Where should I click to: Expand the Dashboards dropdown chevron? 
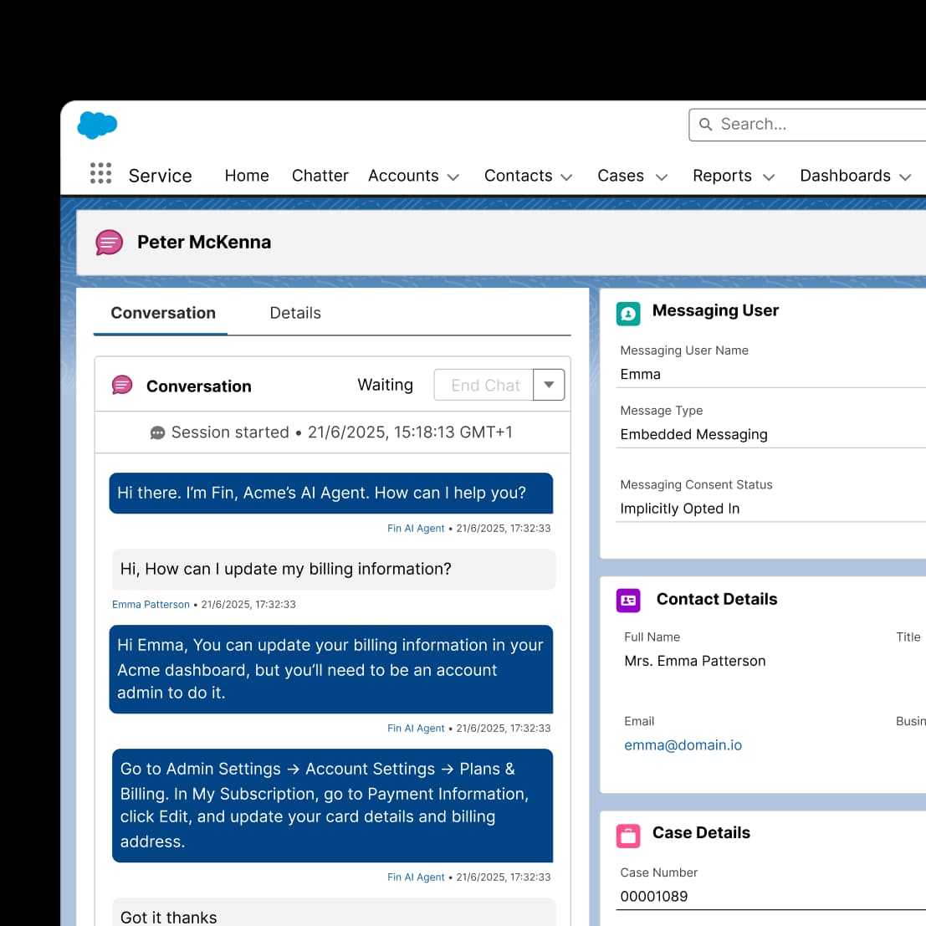[x=905, y=177]
